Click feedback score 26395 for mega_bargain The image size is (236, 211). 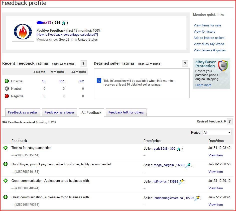(x=181, y=165)
